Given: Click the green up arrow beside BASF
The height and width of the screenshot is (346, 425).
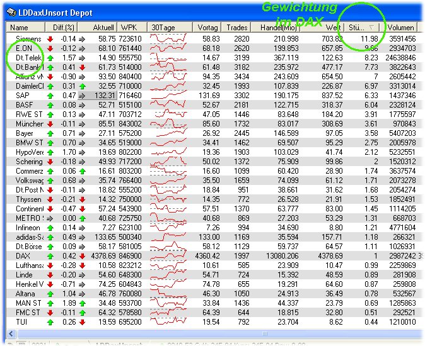Looking at the screenshot, I should tap(50, 105).
